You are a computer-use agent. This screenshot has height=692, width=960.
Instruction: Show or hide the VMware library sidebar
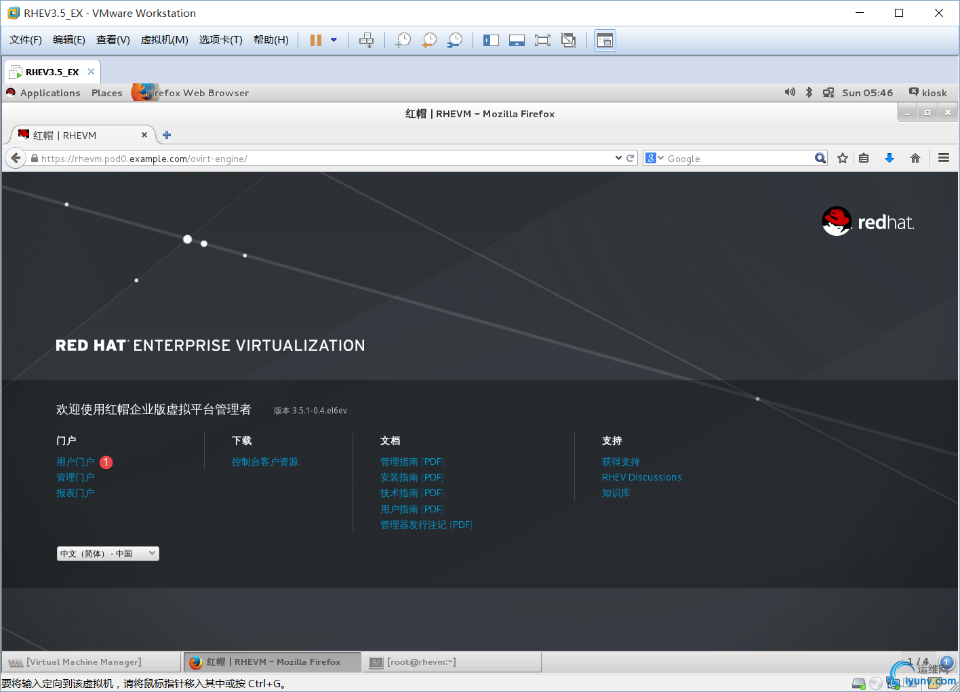pos(491,40)
